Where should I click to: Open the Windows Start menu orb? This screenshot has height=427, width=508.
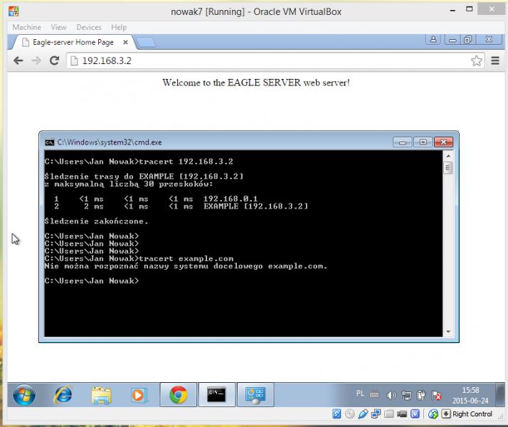coord(23,395)
